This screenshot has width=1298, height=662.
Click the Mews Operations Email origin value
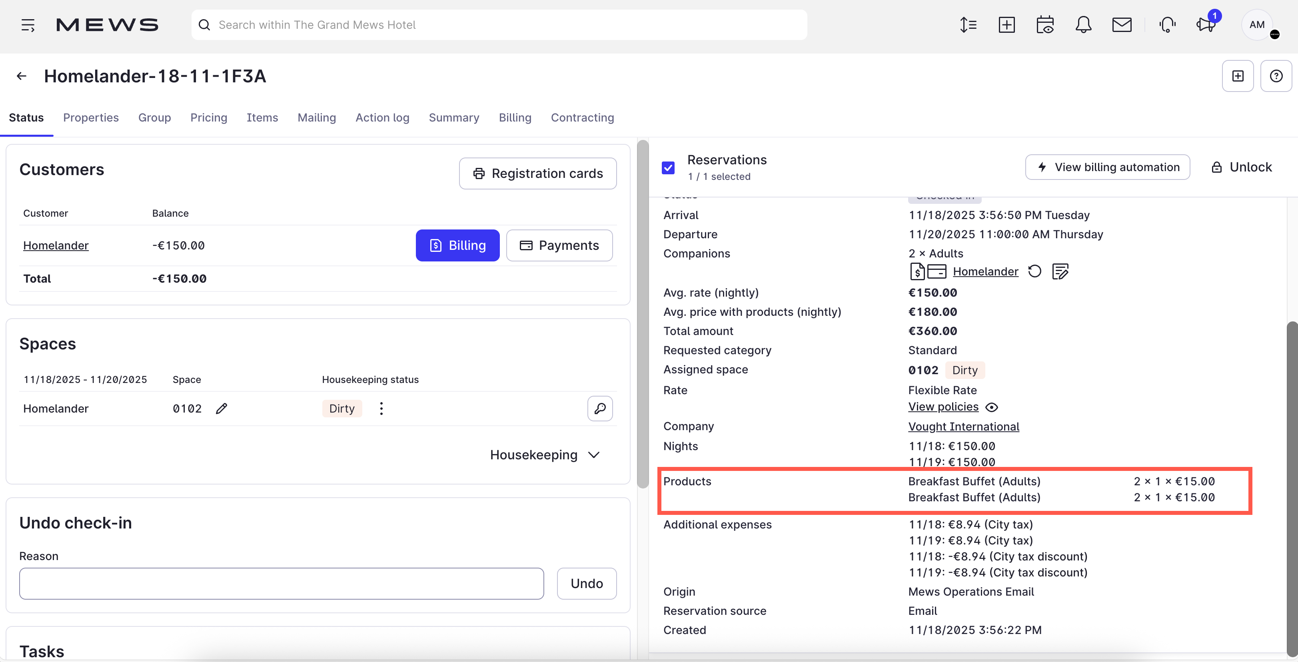[x=971, y=592]
